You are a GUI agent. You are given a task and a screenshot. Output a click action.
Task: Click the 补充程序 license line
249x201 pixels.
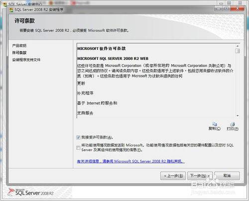(85, 93)
